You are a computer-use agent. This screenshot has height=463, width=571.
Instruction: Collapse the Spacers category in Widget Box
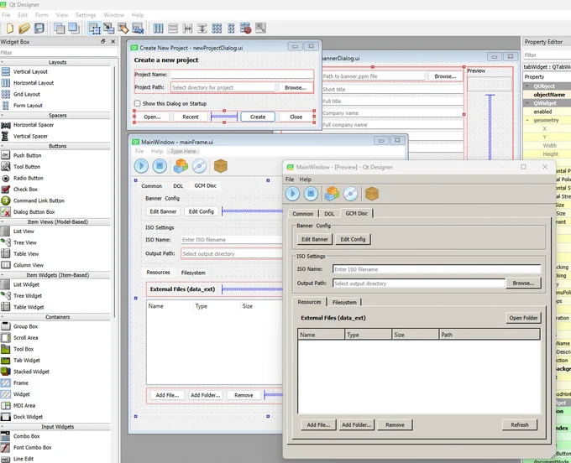click(x=3, y=115)
